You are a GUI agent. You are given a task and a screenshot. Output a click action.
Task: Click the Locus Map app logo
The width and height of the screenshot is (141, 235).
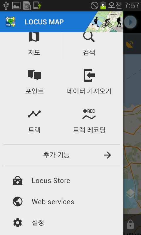click(11, 22)
